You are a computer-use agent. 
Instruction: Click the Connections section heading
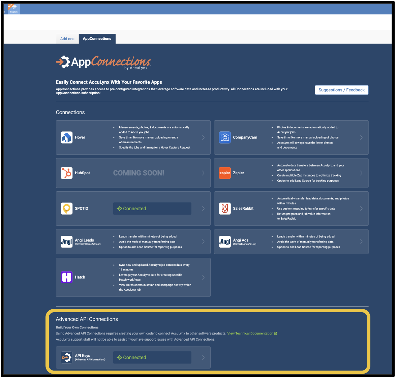click(70, 113)
